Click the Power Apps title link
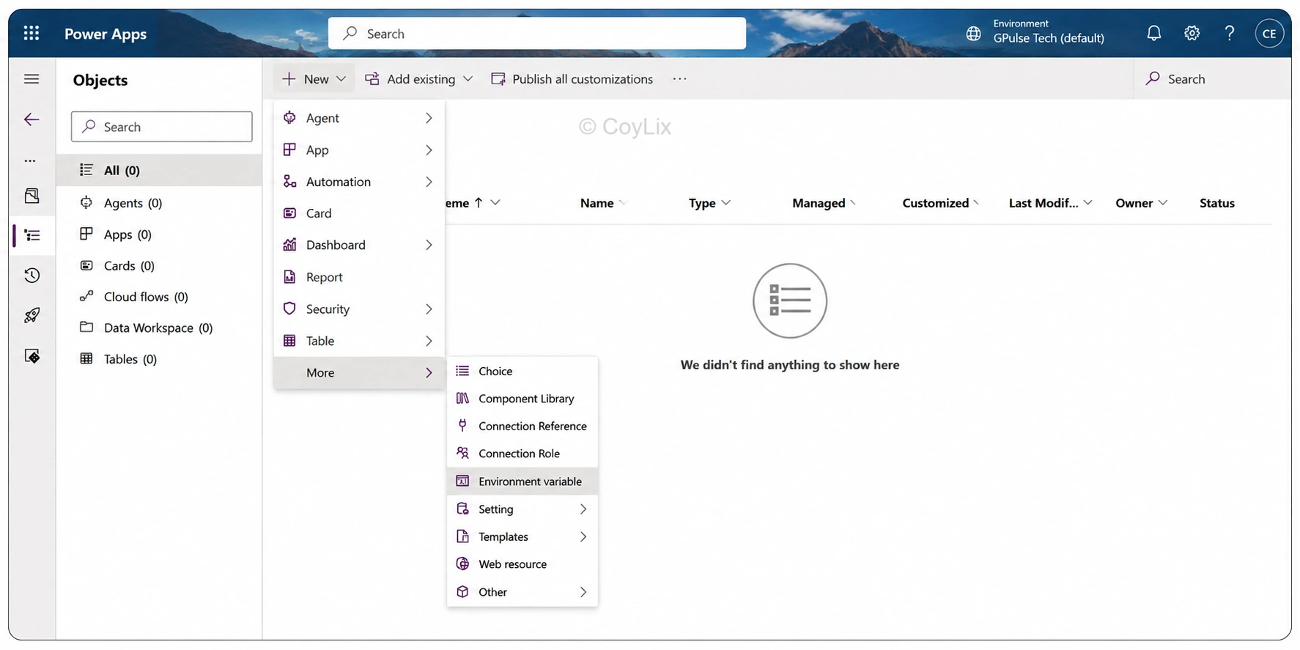Screen dimensions: 1300x650 tap(106, 34)
